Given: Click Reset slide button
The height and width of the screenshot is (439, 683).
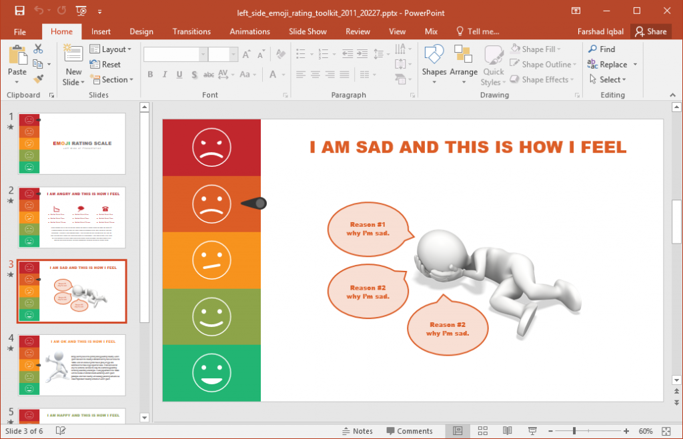Looking at the screenshot, I should tap(105, 65).
